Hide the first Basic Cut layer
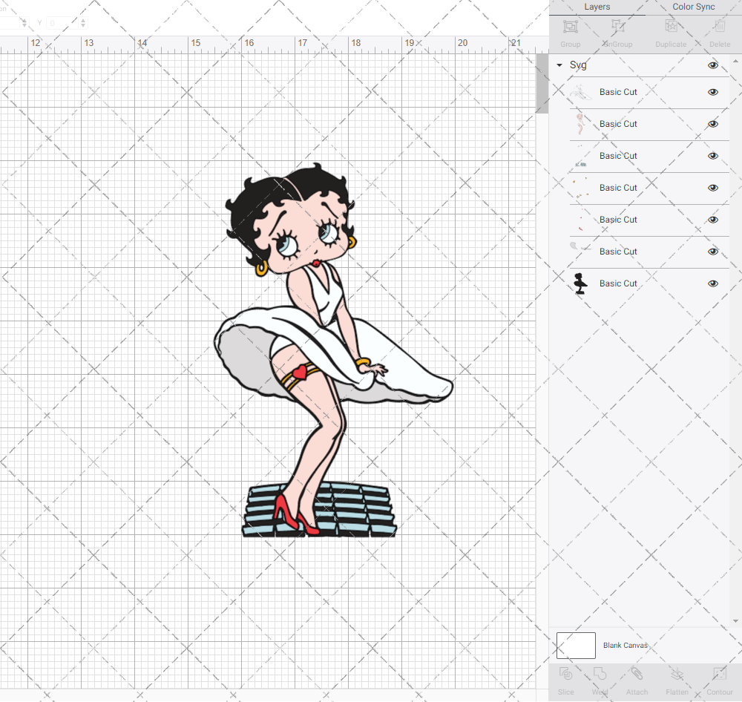The height and width of the screenshot is (702, 742). 712,92
